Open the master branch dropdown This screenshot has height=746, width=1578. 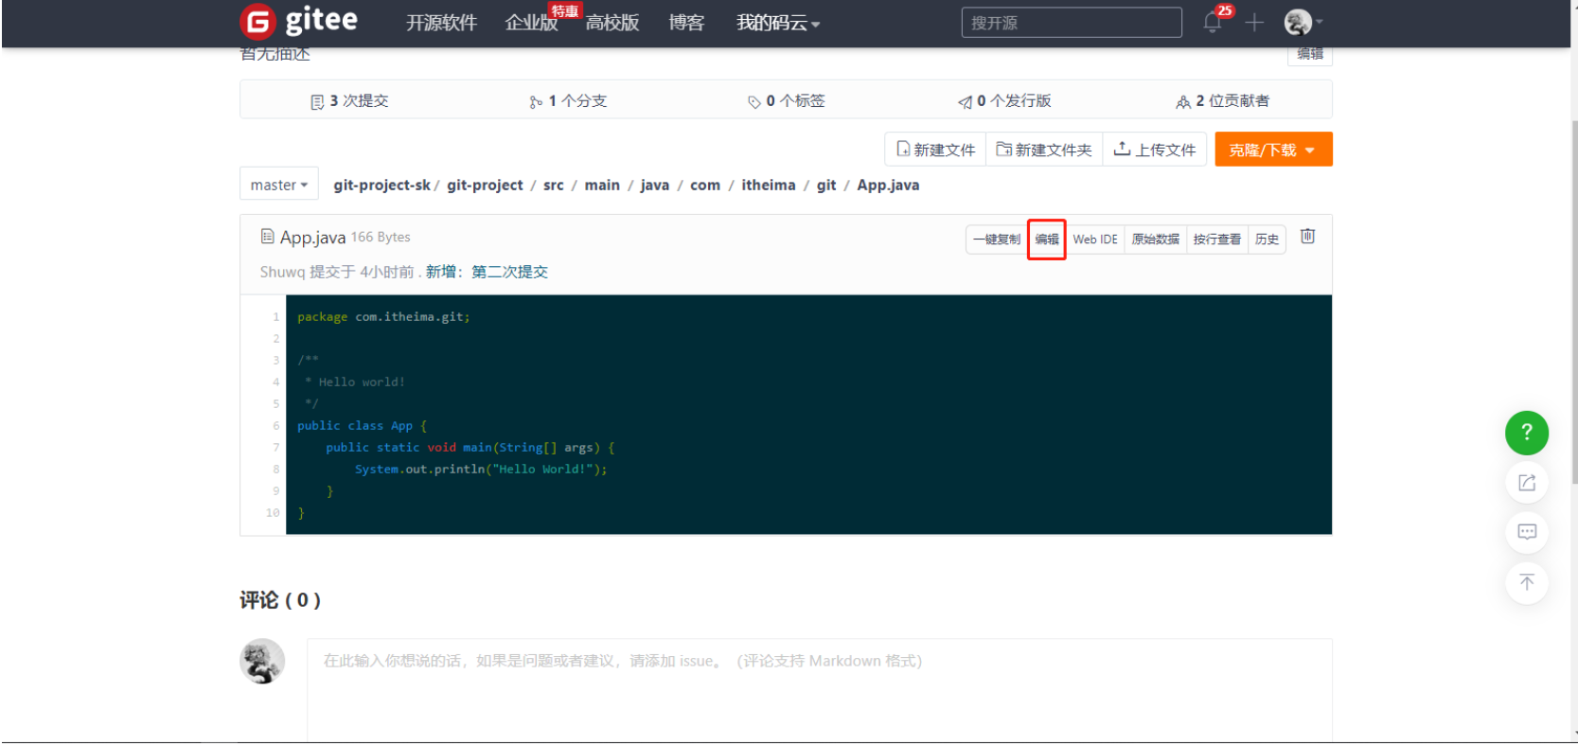pos(278,185)
